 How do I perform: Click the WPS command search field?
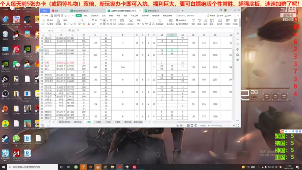tap(186, 15)
